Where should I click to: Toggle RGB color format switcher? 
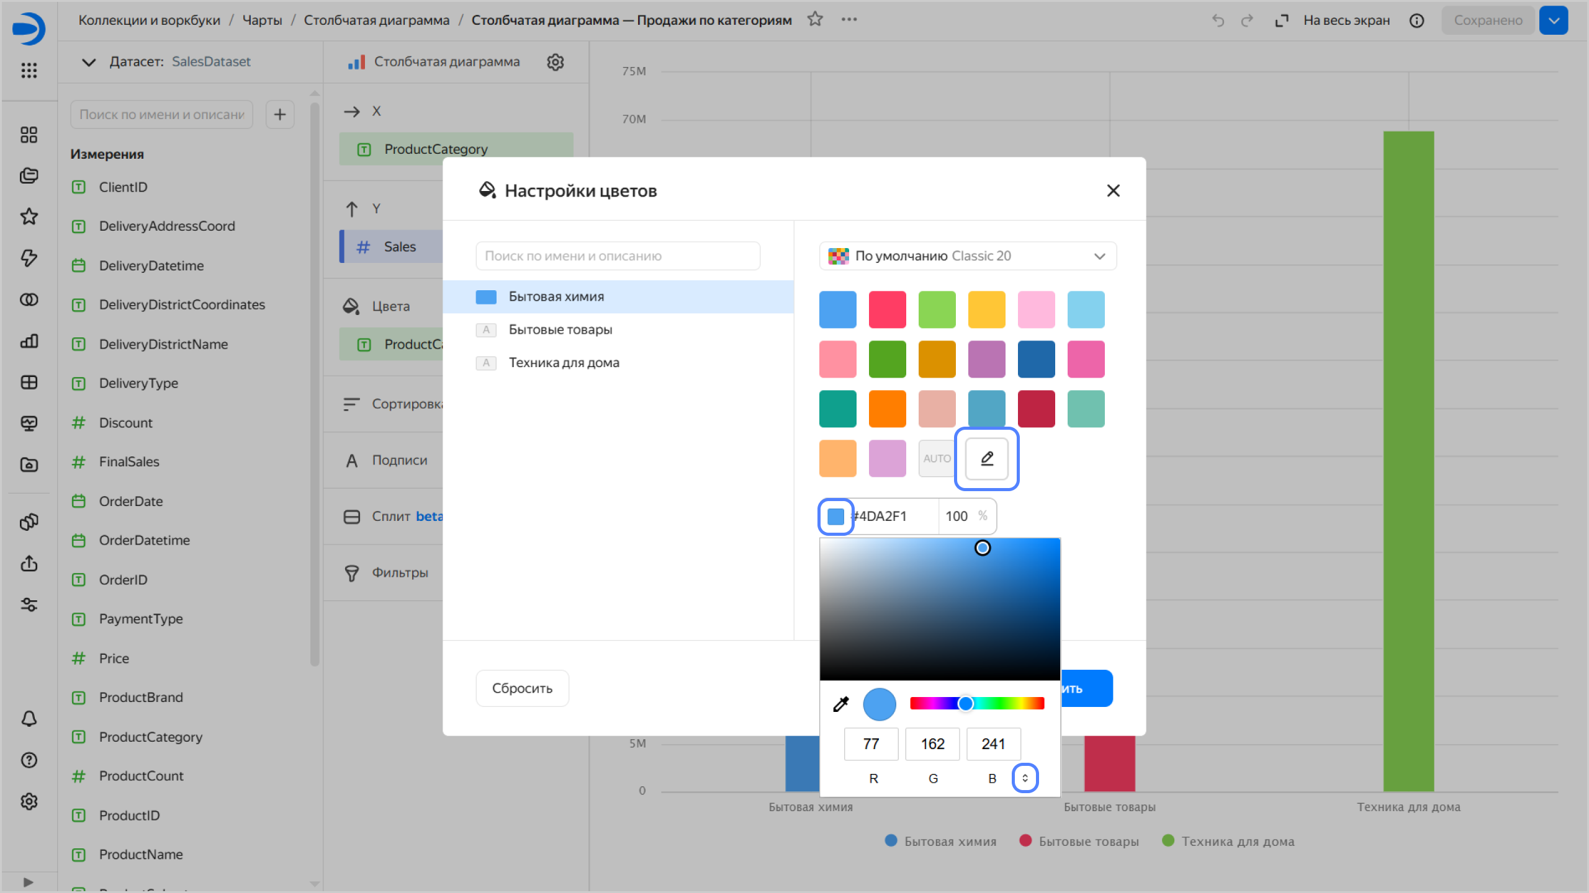point(1025,778)
